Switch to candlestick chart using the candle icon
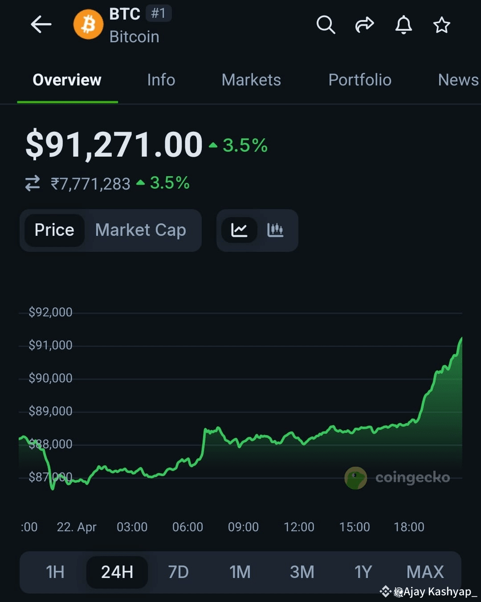 (275, 230)
